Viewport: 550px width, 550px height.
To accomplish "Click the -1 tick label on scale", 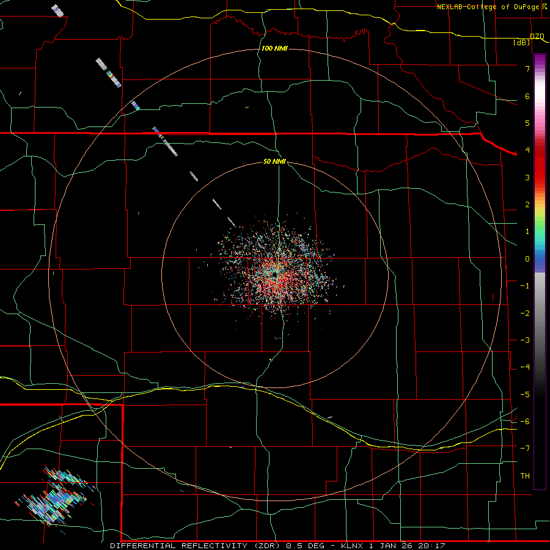I will pyautogui.click(x=525, y=286).
